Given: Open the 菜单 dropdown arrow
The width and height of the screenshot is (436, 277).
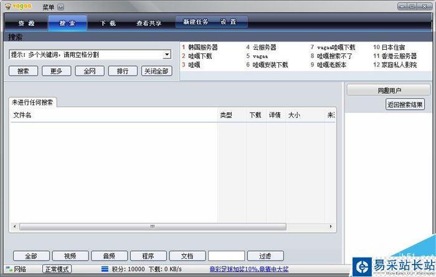Looking at the screenshot, I should point(61,7).
